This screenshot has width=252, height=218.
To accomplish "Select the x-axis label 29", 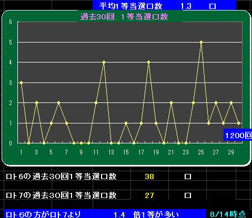I will click(231, 152).
